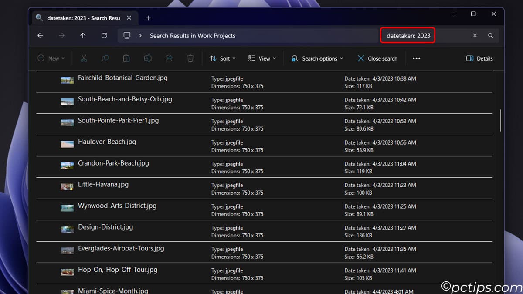Image resolution: width=523 pixels, height=294 pixels.
Task: Click the Close search button
Action: [x=377, y=58]
